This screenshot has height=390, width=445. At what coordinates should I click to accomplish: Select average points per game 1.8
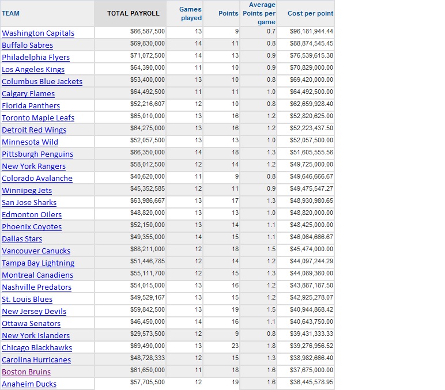pyautogui.click(x=271, y=346)
